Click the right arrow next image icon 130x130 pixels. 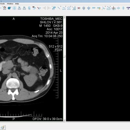(49, 8)
